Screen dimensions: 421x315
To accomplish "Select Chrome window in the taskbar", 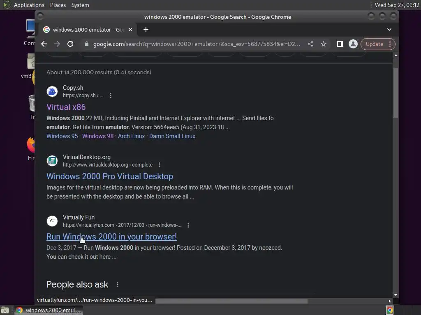I will click(x=49, y=310).
